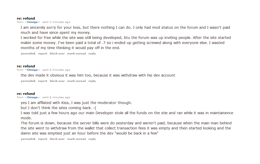
Task: Open permalink of message sent 6 minutes ago
Action: pyautogui.click(x=28, y=139)
